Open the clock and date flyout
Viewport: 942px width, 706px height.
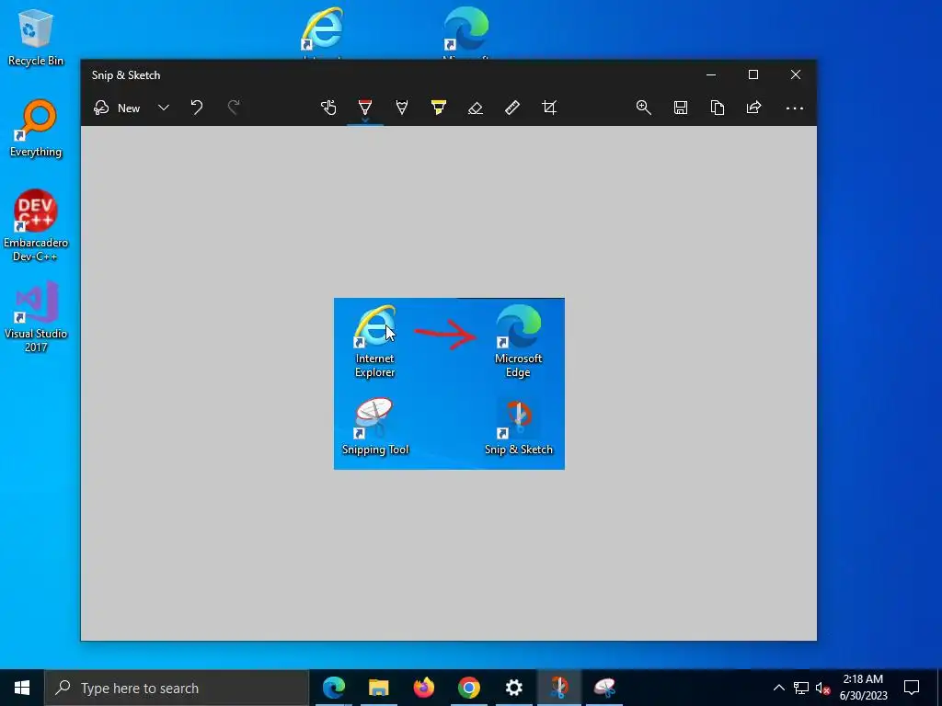pyautogui.click(x=863, y=688)
